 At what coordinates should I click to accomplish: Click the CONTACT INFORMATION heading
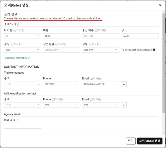click(22, 67)
